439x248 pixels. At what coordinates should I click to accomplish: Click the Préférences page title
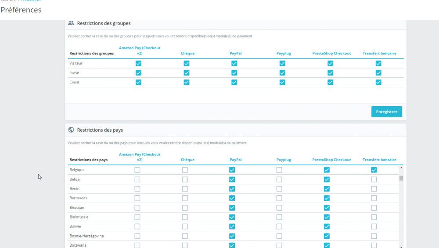point(21,10)
